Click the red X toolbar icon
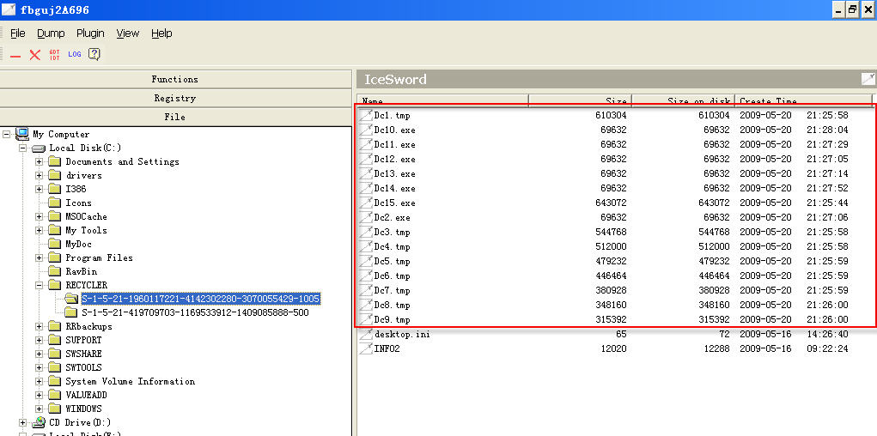This screenshot has height=436, width=877. pos(35,54)
